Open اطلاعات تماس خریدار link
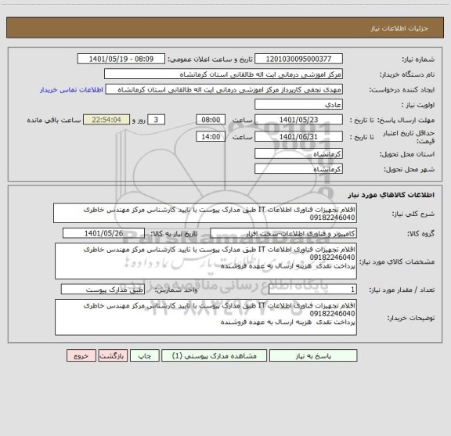The height and width of the screenshot is (436, 451). click(x=71, y=90)
